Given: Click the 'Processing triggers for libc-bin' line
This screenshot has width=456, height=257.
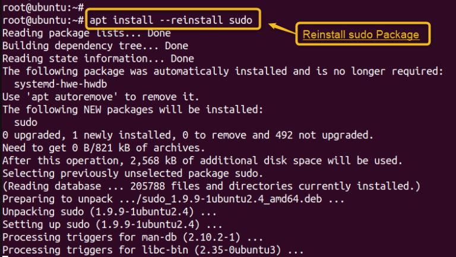Looking at the screenshot, I should 153,250.
